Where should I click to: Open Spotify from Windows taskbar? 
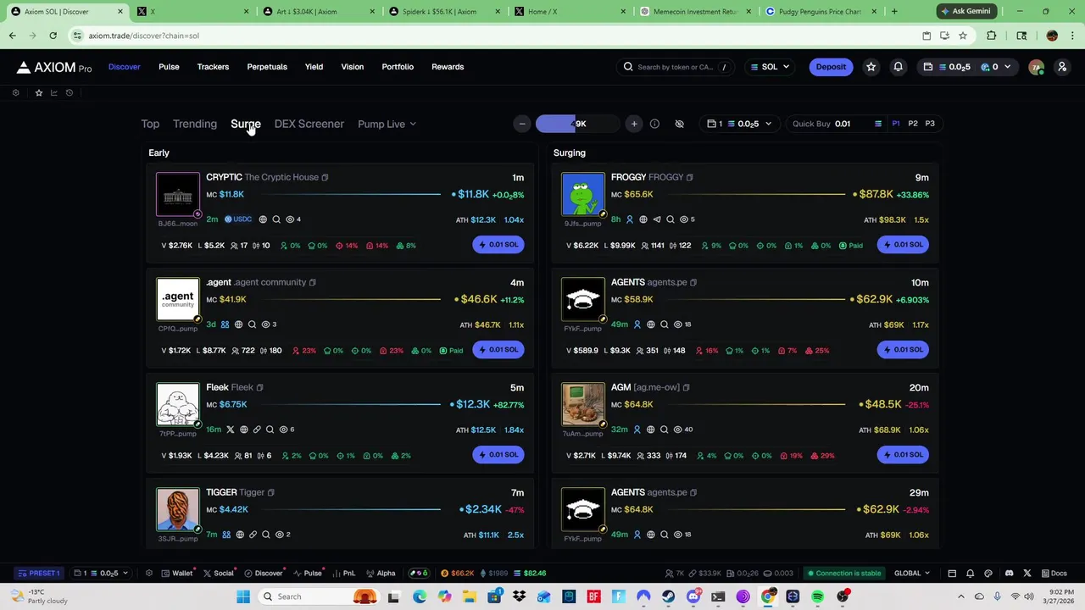coord(817,596)
